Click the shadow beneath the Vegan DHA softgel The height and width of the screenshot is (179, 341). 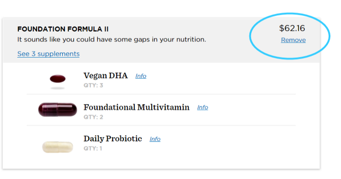coord(58,88)
